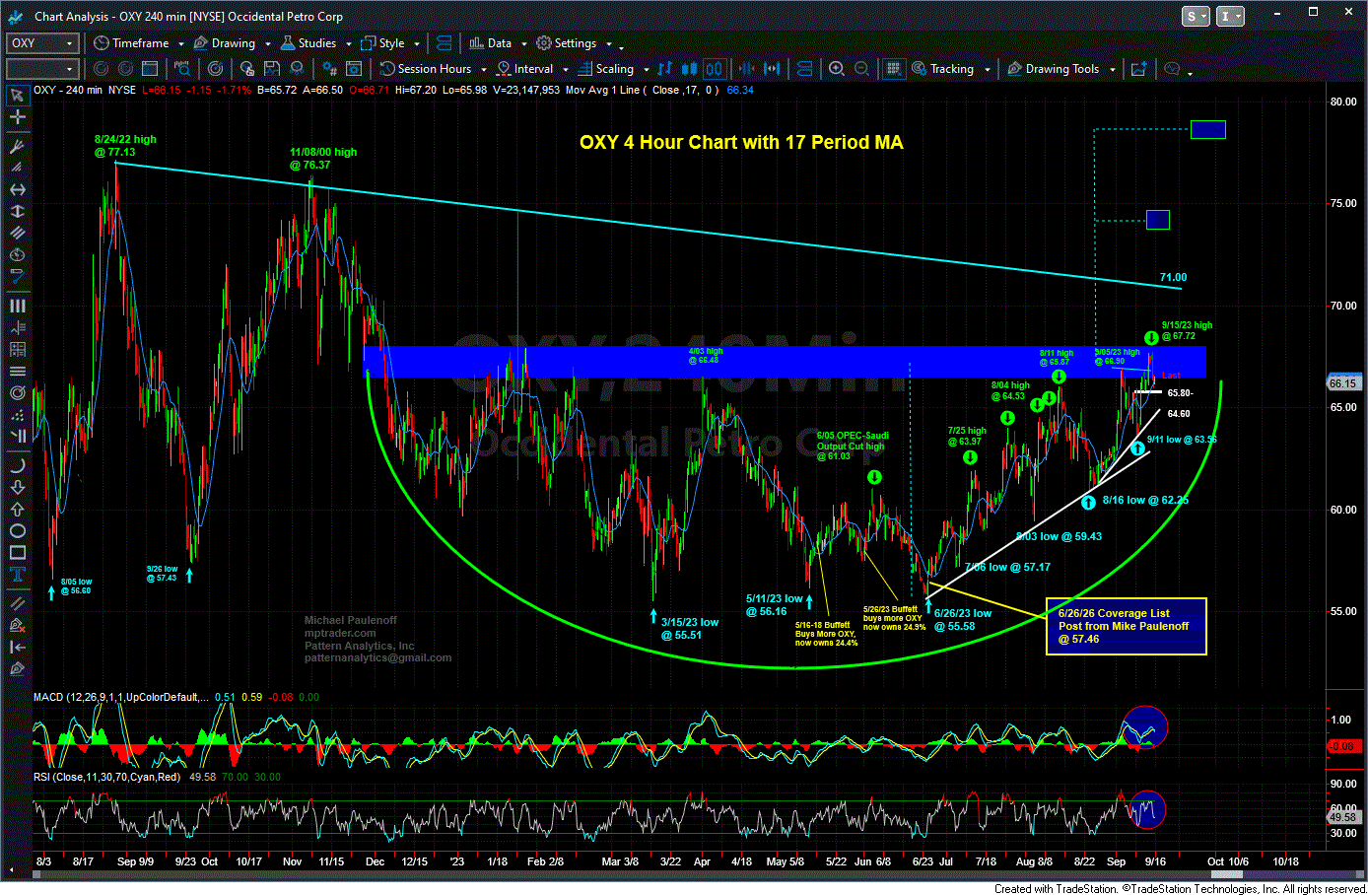This screenshot has height=895, width=1368.
Task: Click the upper blue target rectangle near 80.00
Action: (1207, 129)
